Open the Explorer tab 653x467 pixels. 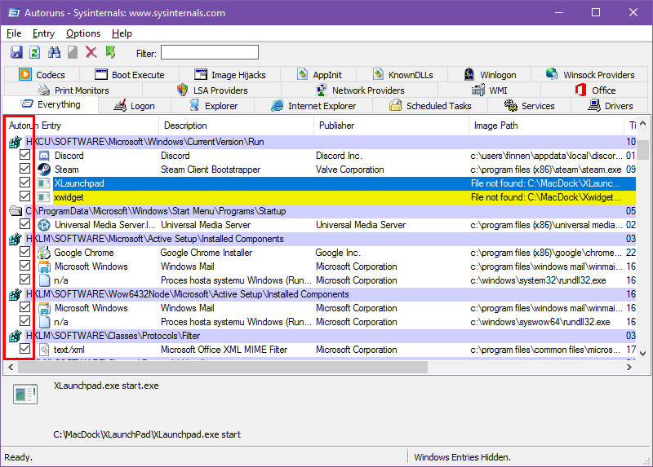213,106
